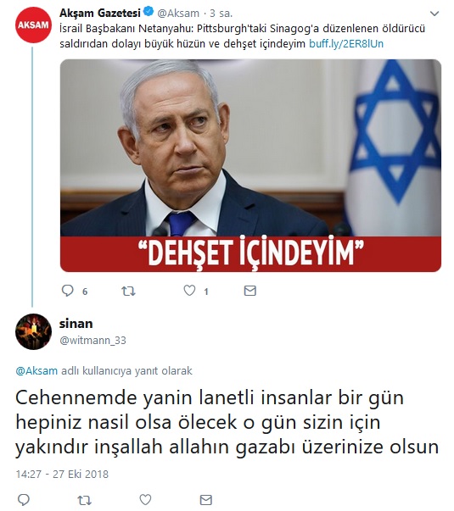The height and width of the screenshot is (511, 454).
Task: Open the red AKSAM avatar
Action: [33, 25]
